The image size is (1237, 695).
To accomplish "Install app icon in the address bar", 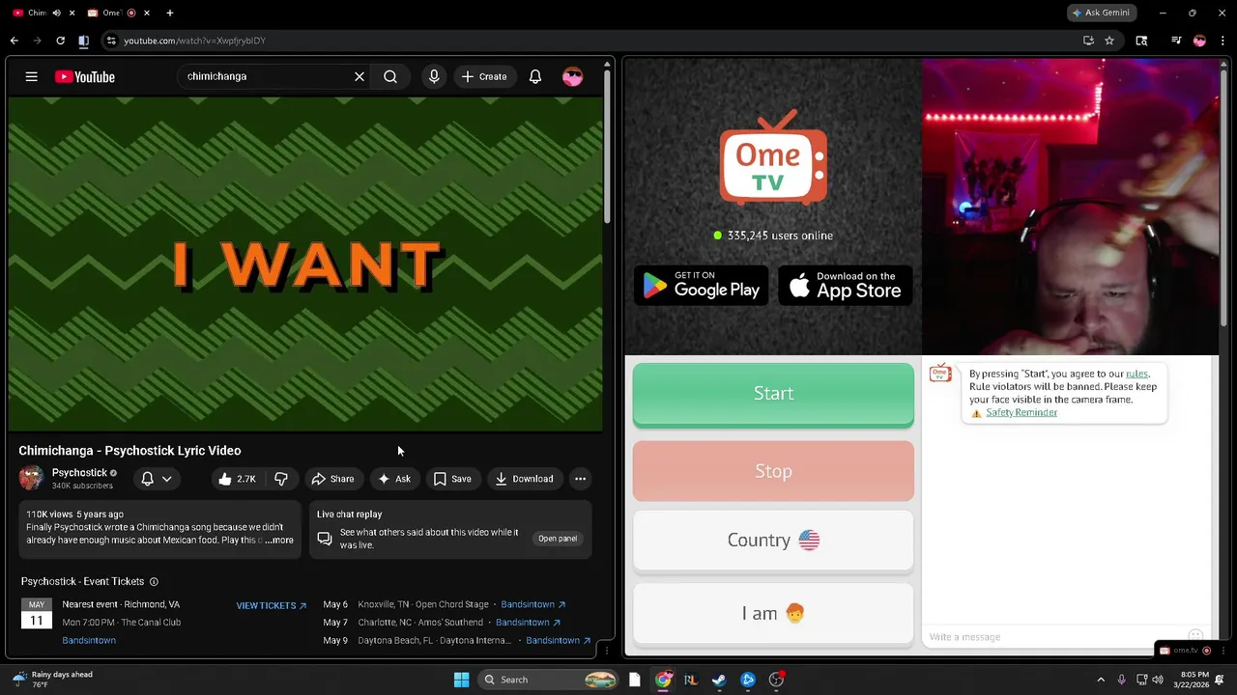I will point(1088,41).
